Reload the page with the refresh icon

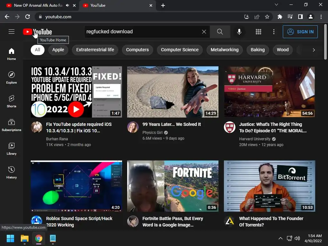(x=28, y=17)
